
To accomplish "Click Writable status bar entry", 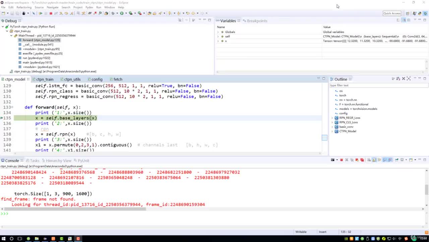I will 301,232.
